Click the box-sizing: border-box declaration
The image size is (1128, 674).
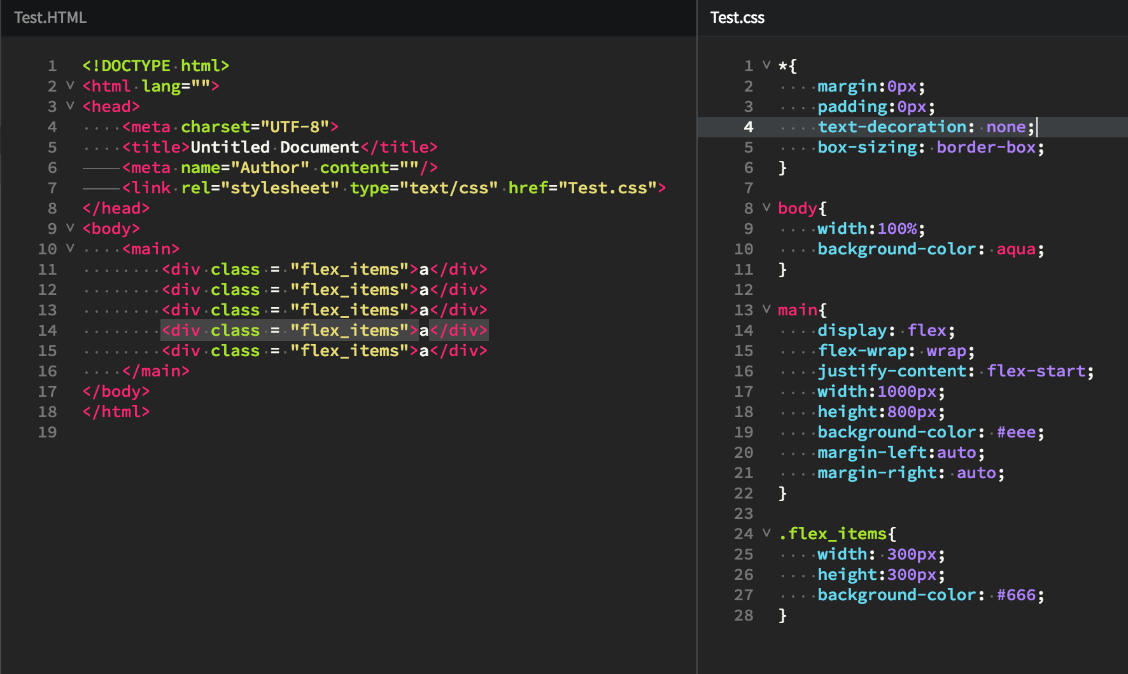coord(931,147)
